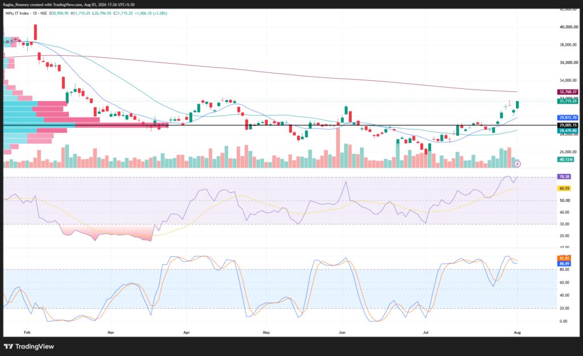Click the open value O30,950.95
This screenshot has width=583, height=356.
coord(59,14)
